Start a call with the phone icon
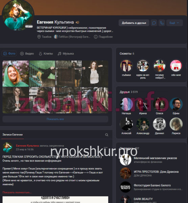This screenshot has height=203, width=188. point(162,23)
